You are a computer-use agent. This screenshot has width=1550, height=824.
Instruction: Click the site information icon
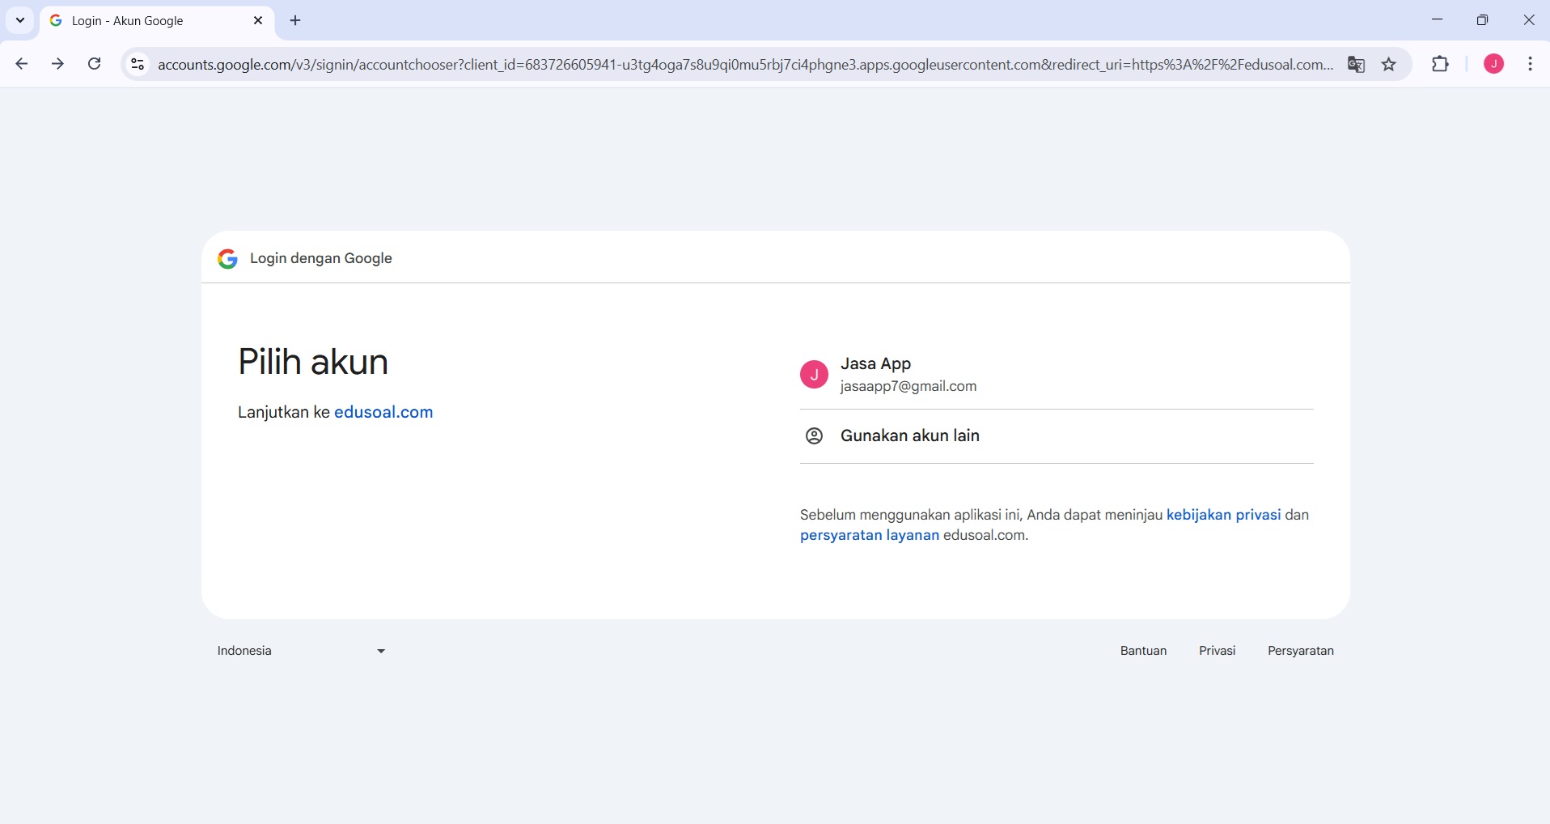tap(138, 65)
